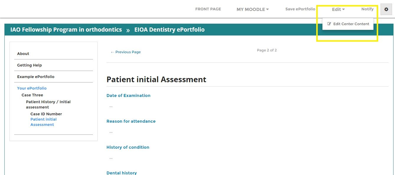Expand the MY MOODLE dropdown menu
The height and width of the screenshot is (175, 395).
click(x=253, y=9)
